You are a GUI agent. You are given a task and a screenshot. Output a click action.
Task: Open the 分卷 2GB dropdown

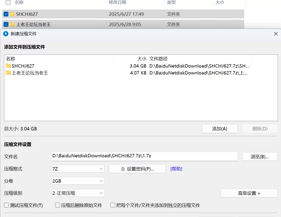78,181
